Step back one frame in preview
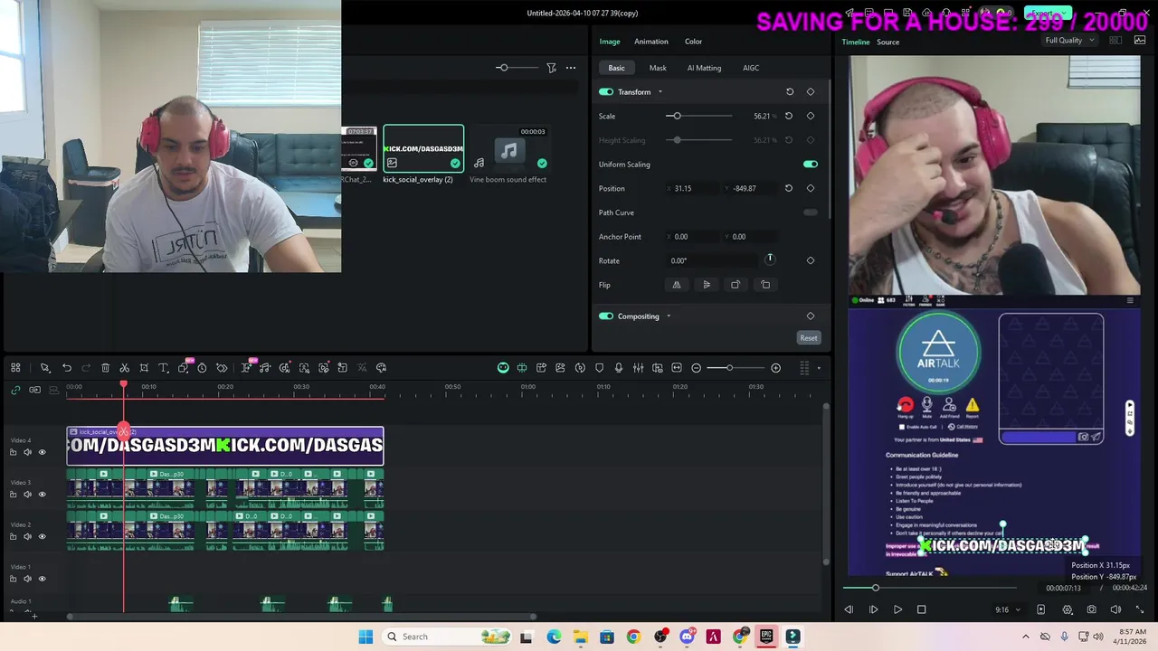The height and width of the screenshot is (651, 1158). coord(849,609)
